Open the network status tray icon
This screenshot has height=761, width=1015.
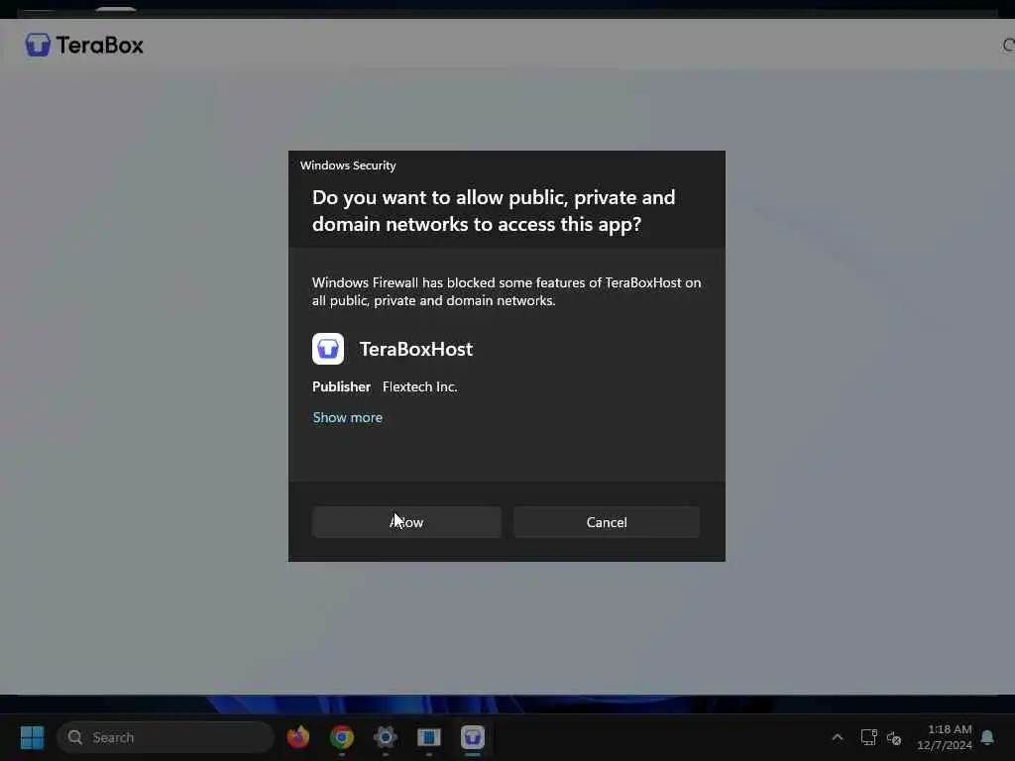(868, 737)
